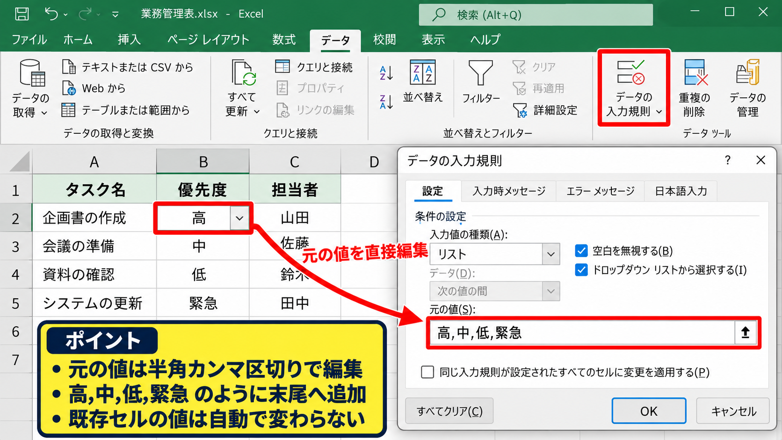Click the 重複の削除 icon
Image resolution: width=782 pixels, height=440 pixels.
[695, 72]
